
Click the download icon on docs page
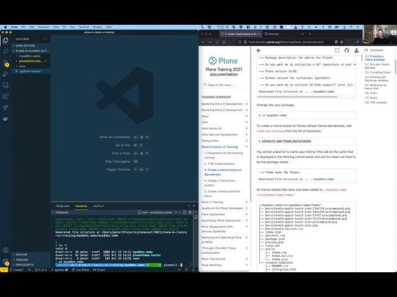(x=357, y=50)
